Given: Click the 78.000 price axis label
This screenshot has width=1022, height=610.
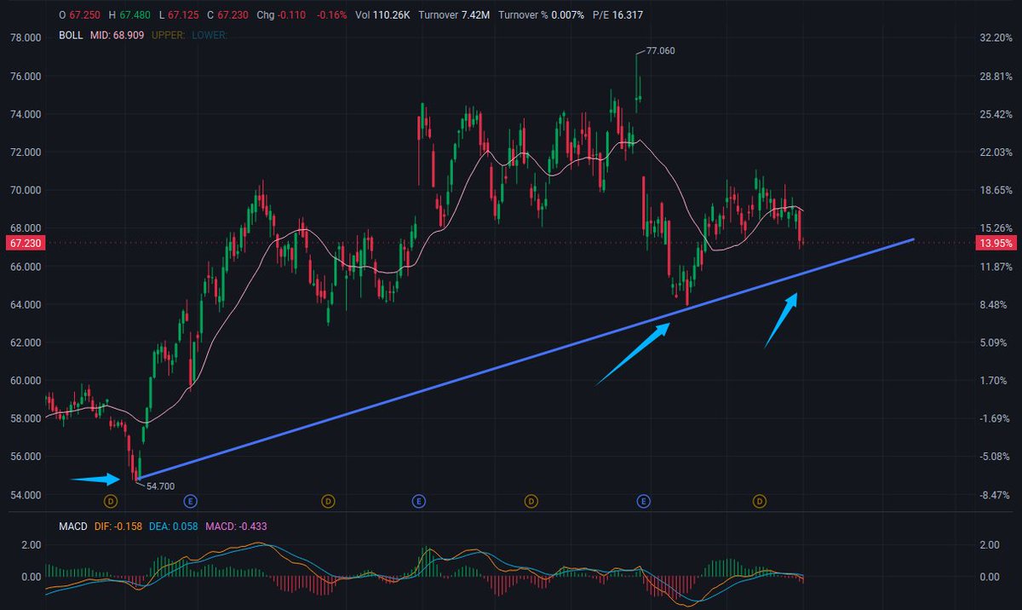Looking at the screenshot, I should coord(26,38).
